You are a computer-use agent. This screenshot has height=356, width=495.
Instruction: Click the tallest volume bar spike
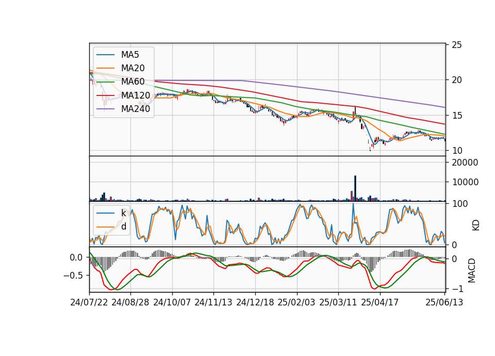[x=355, y=188]
